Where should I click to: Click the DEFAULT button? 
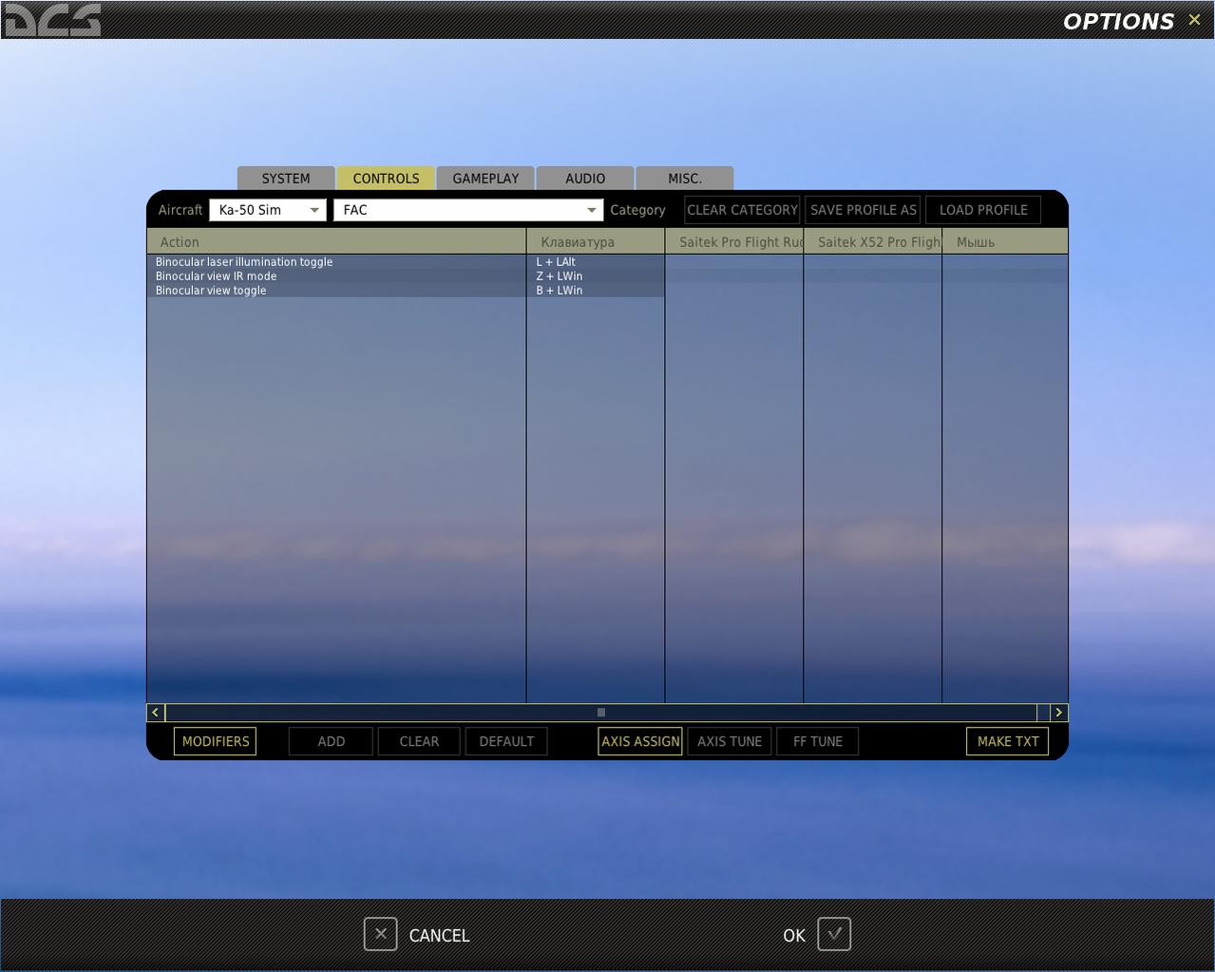506,741
